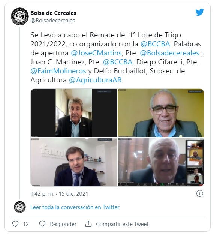Click Leer toda la conversación en Twitter
214x235 pixels.
click(x=75, y=207)
